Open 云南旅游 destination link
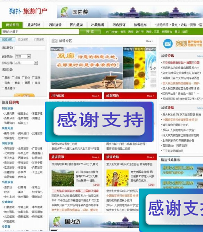Screen dimensions: 203x232 (23, 149)
